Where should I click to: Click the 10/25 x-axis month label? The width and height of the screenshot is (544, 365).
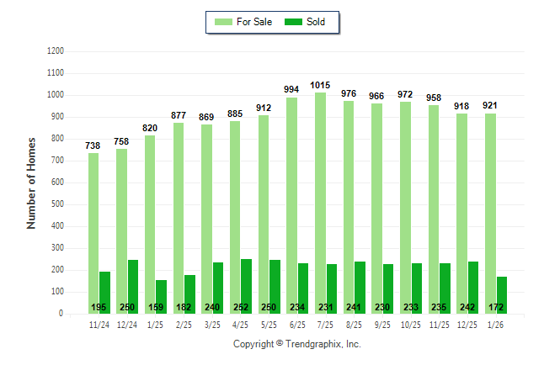[411, 324]
